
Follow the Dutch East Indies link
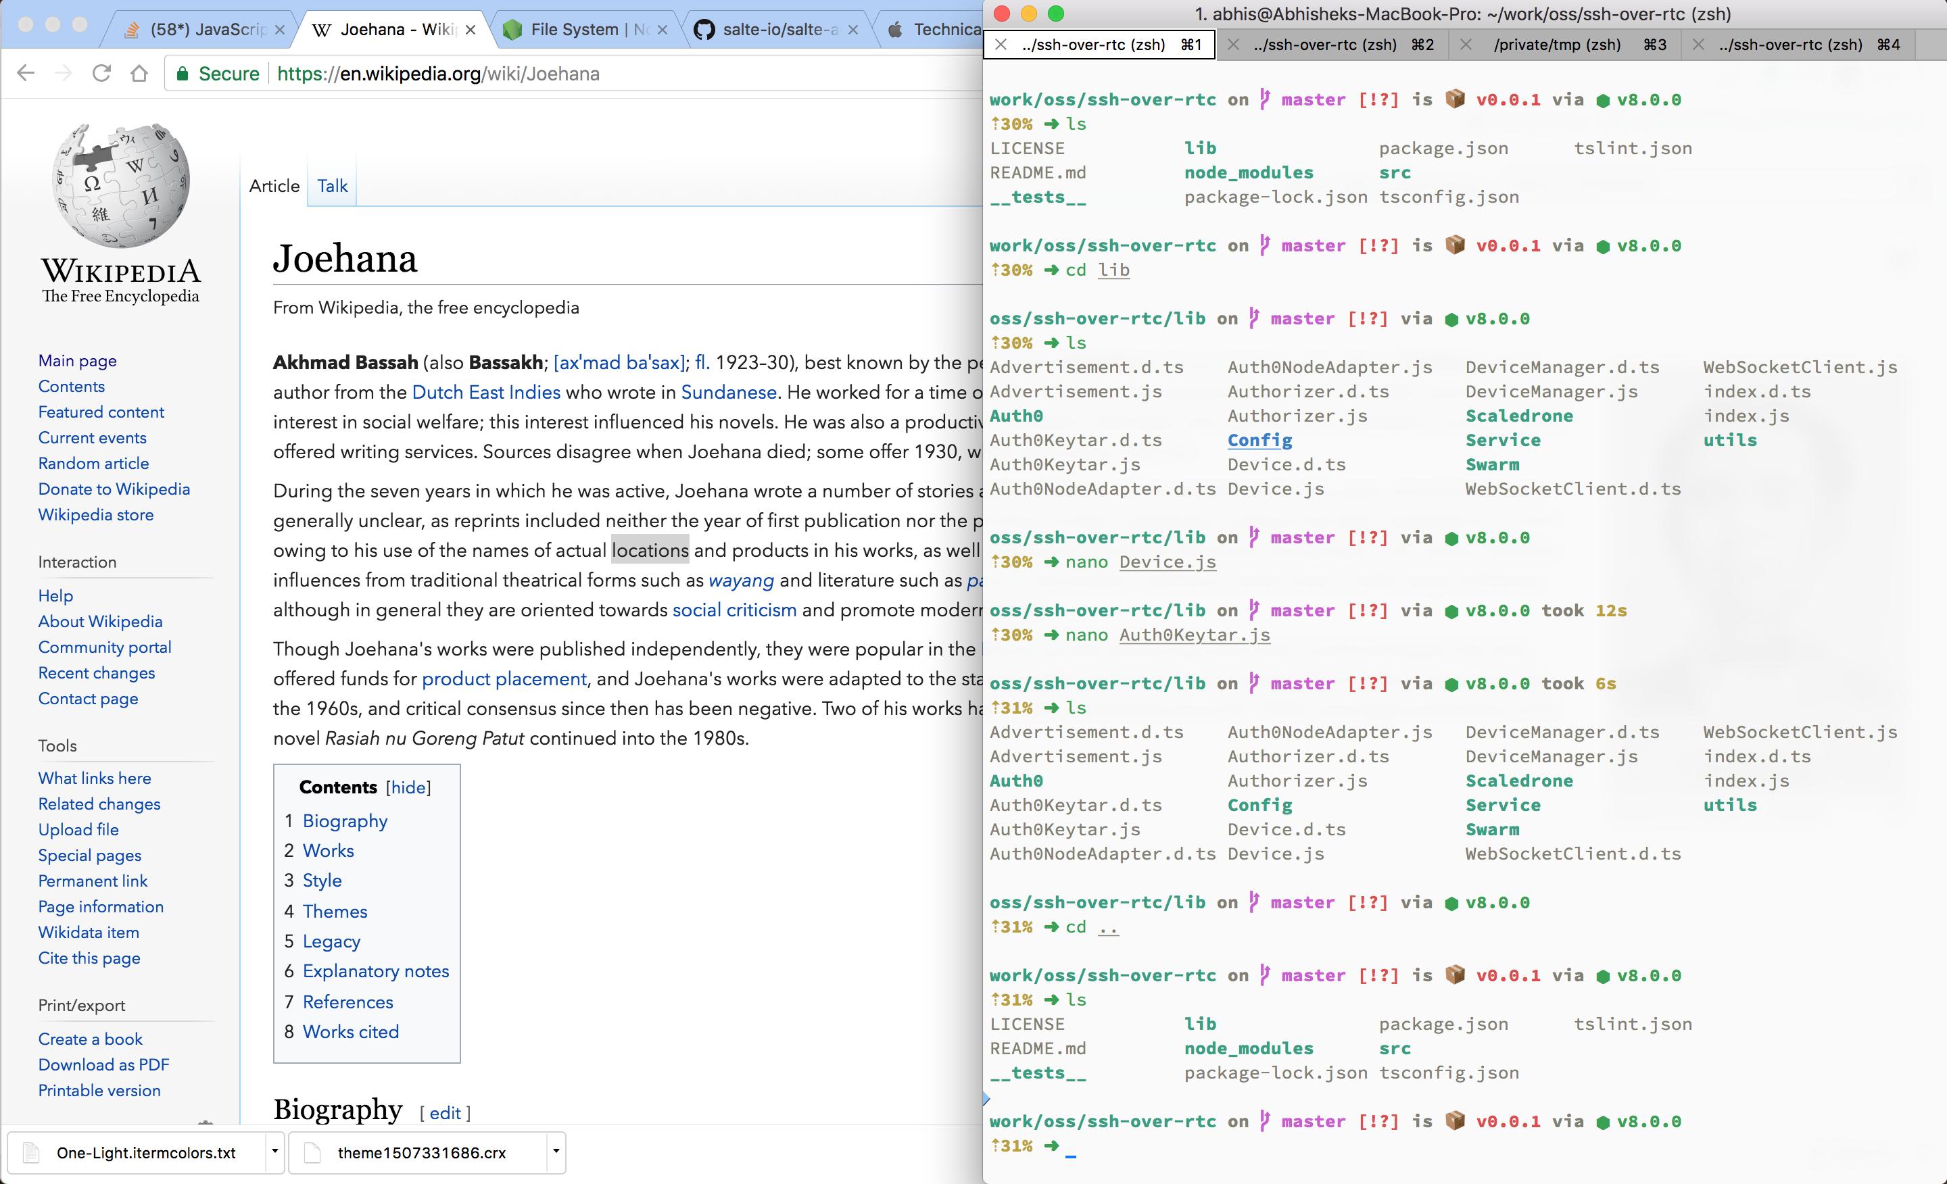coord(486,393)
